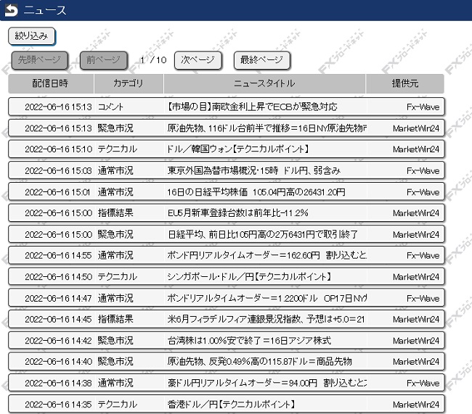Go to 前ページ

[x=103, y=60]
